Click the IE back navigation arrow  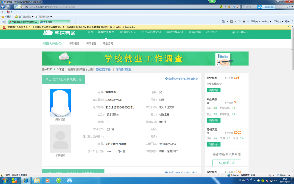click(4, 7)
